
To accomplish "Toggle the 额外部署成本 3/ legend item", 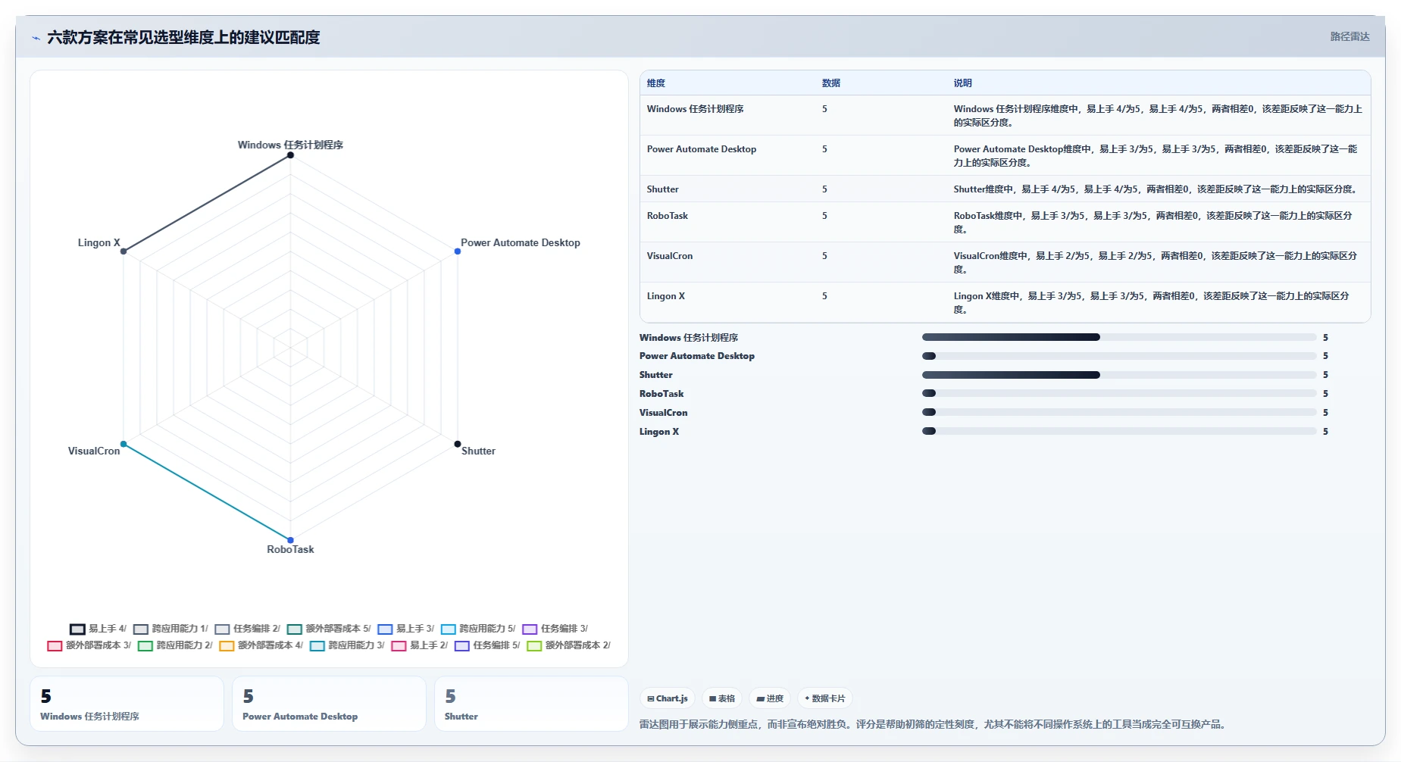I will [x=89, y=645].
